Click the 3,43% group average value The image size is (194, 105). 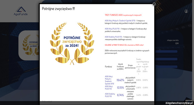pyautogui.click(x=139, y=95)
